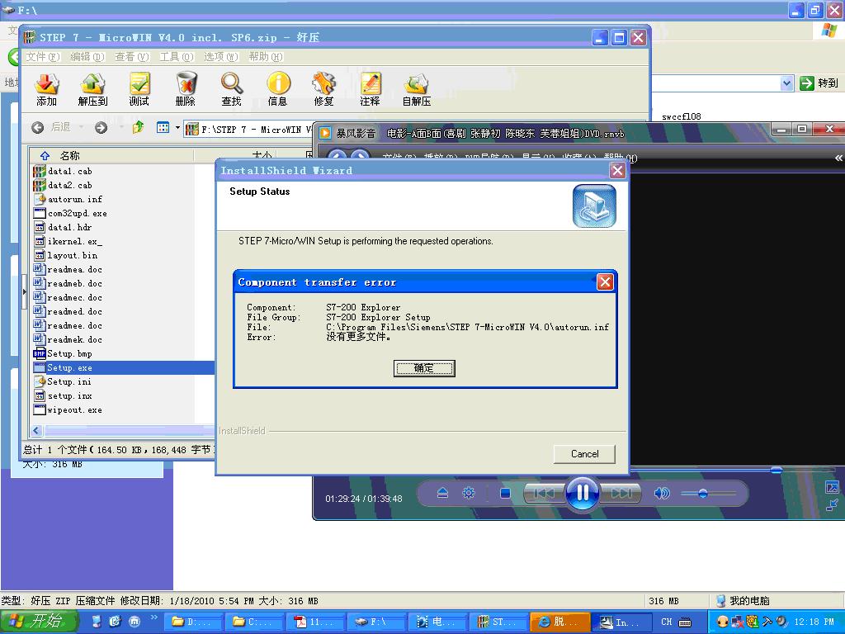Click the 删除 (Delete) trash icon
Viewport: 845px width, 634px height.
pyautogui.click(x=186, y=89)
